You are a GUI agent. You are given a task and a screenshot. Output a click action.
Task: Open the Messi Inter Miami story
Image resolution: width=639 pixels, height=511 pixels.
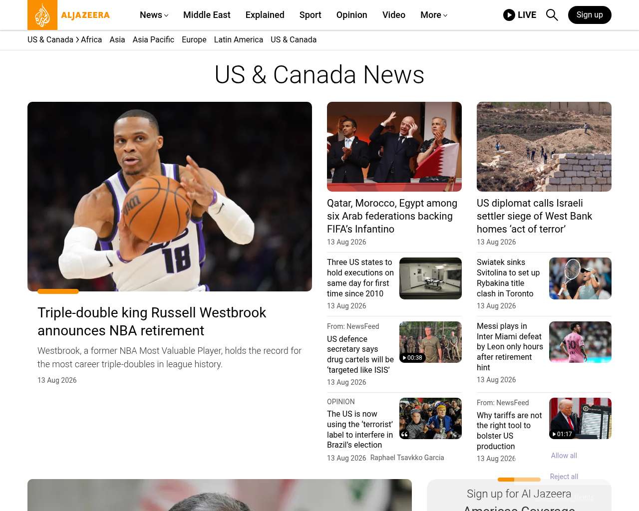point(510,347)
